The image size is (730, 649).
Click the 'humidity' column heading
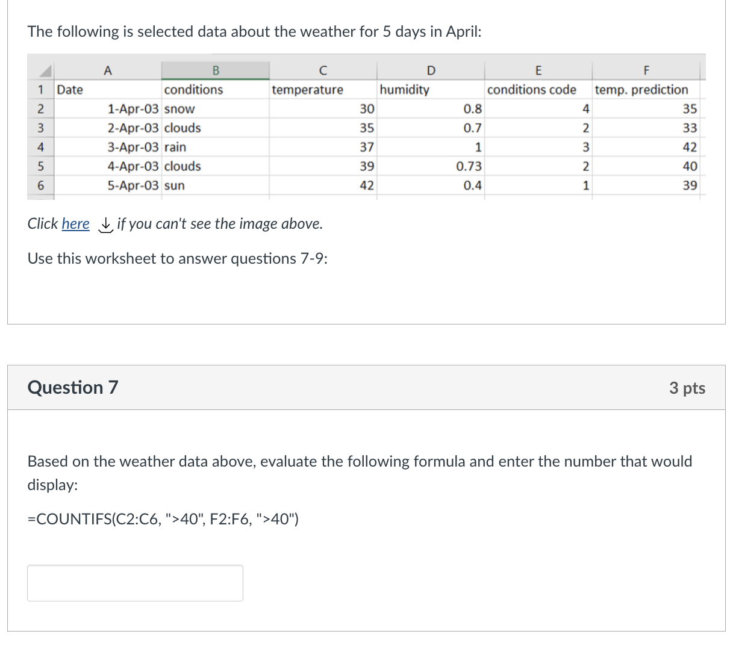tap(404, 90)
